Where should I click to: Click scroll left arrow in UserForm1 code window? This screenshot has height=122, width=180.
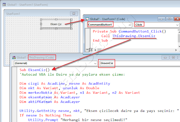point(95,50)
